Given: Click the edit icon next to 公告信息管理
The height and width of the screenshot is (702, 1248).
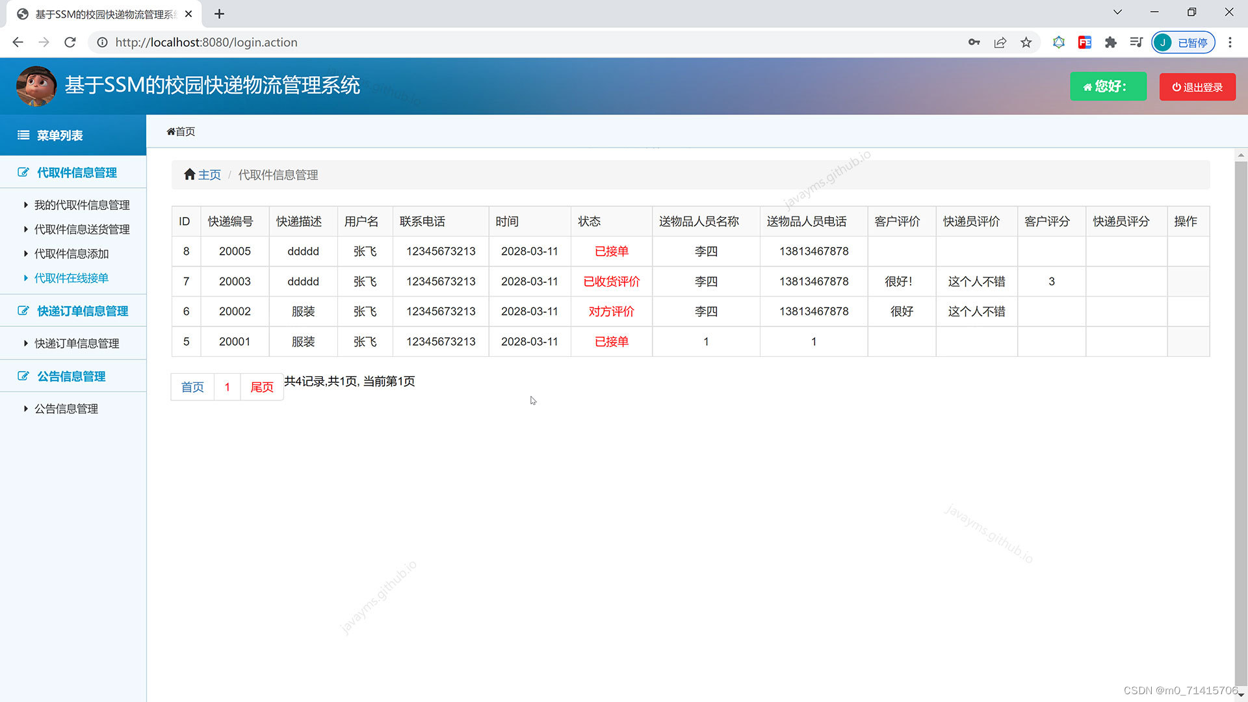Looking at the screenshot, I should [x=23, y=376].
